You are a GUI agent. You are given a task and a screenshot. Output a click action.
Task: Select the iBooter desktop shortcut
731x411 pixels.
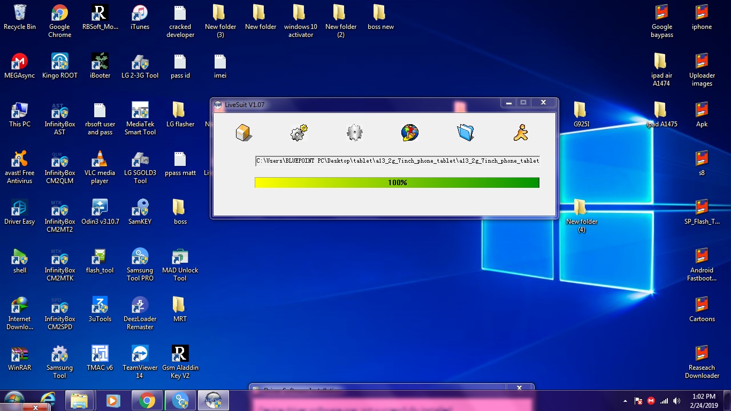pyautogui.click(x=100, y=66)
